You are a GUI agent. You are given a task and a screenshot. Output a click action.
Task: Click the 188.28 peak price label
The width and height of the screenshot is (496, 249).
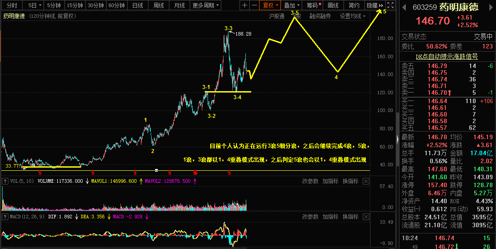click(243, 34)
